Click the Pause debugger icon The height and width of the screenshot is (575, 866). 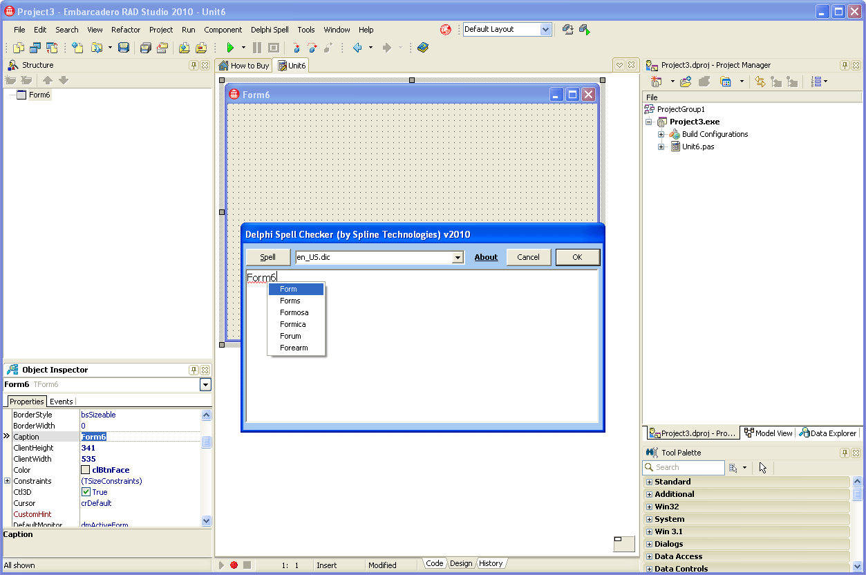tap(257, 48)
